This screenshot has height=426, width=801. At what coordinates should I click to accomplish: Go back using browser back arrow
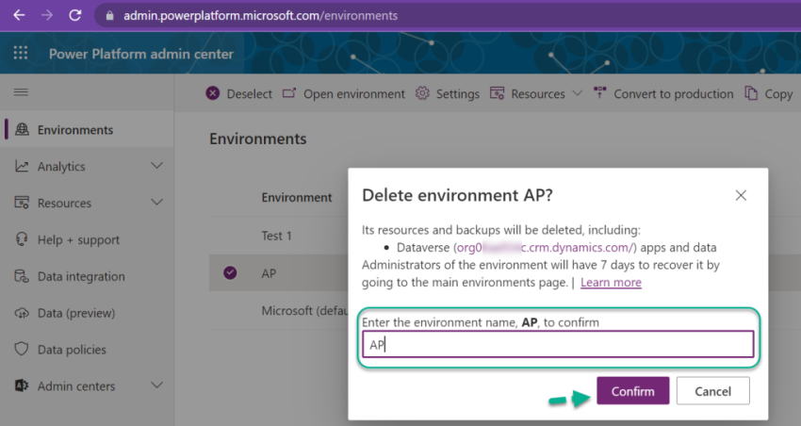[19, 15]
